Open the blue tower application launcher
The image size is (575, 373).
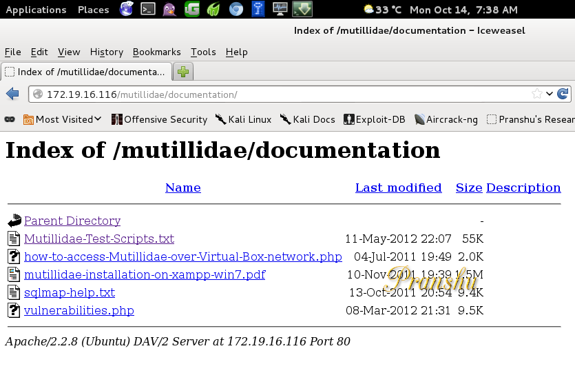pos(258,9)
